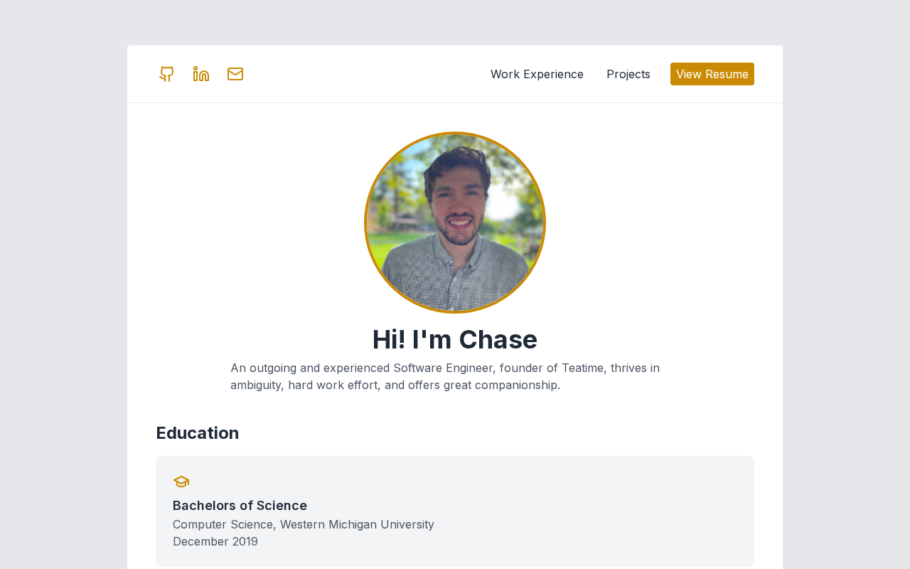Click the "Hi! I'm Chase" heading
The image size is (910, 569).
point(455,339)
